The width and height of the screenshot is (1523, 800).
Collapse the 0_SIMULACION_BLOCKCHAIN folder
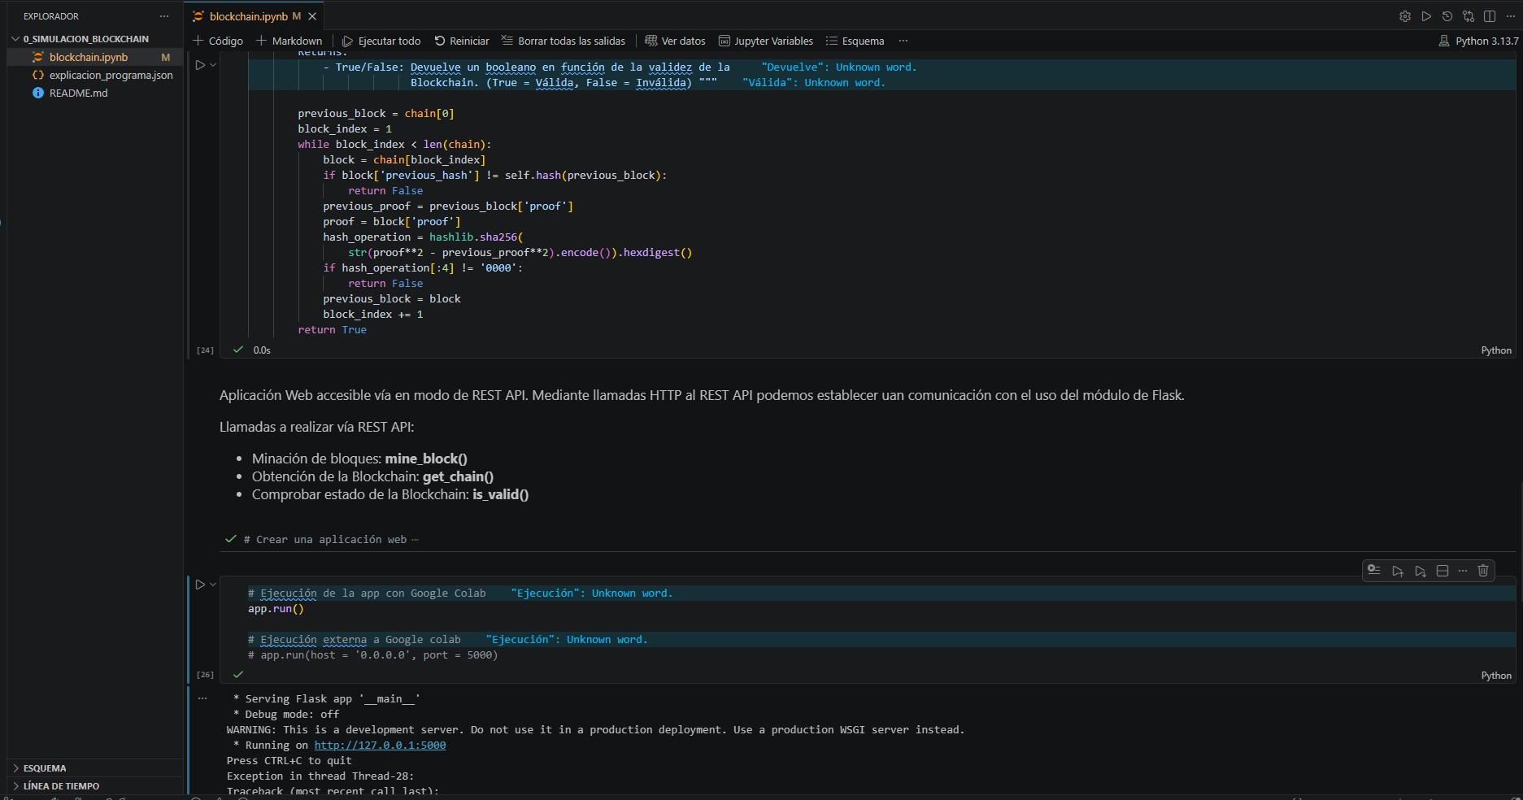15,39
